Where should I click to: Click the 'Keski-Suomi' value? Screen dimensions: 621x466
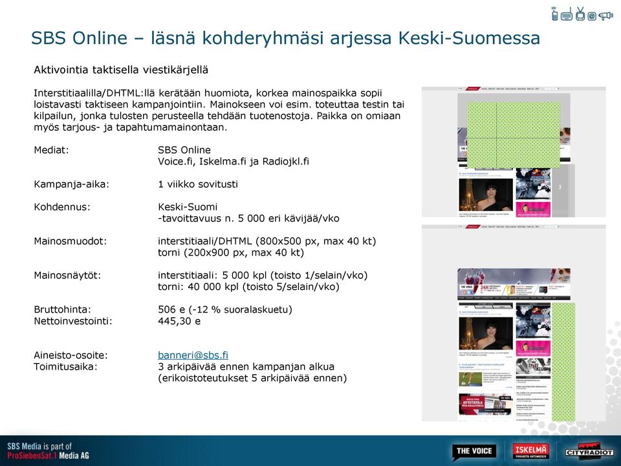188,207
